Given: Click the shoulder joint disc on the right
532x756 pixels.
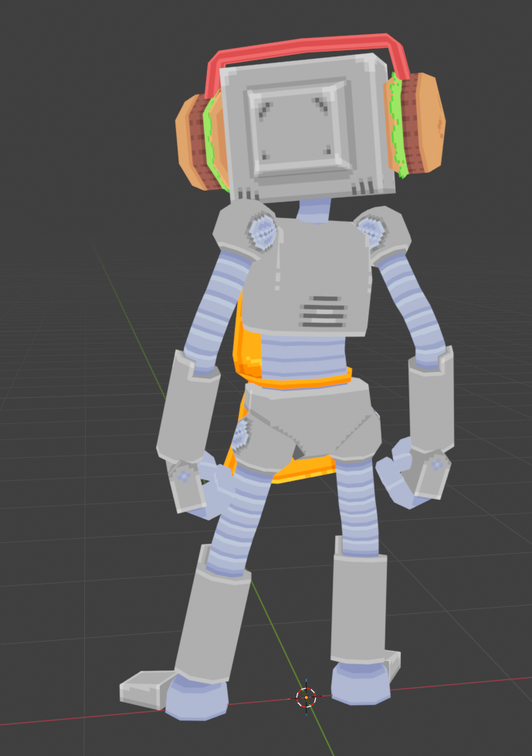Looking at the screenshot, I should tap(371, 229).
